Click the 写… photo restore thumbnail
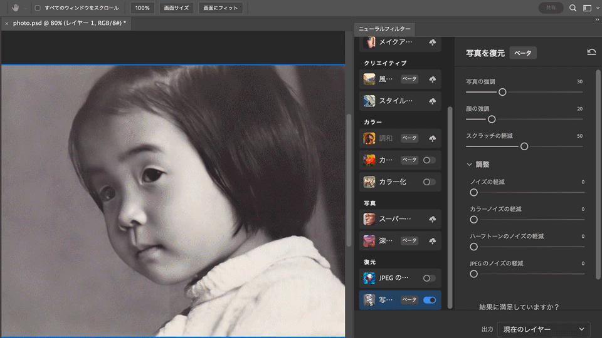Image resolution: width=602 pixels, height=338 pixels. (369, 300)
